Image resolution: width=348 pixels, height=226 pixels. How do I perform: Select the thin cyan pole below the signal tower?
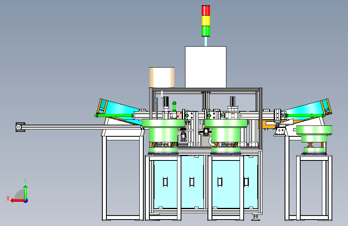click(206, 41)
